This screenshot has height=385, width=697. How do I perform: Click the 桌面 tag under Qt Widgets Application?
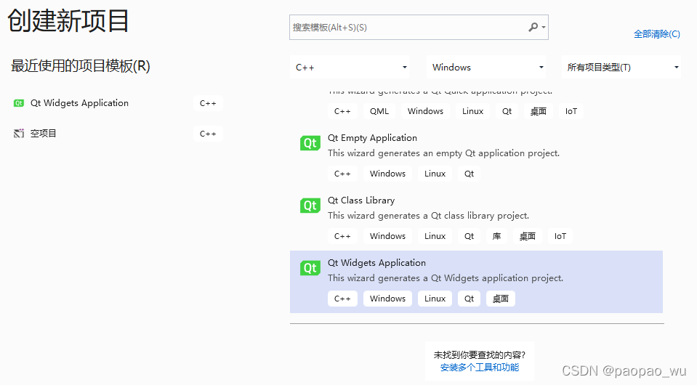pyautogui.click(x=501, y=299)
